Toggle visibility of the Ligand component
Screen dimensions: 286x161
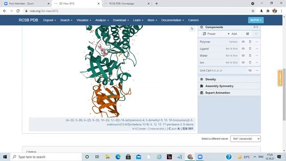click(x=243, y=49)
